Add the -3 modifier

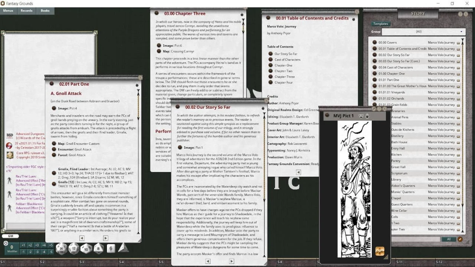tap(37, 252)
